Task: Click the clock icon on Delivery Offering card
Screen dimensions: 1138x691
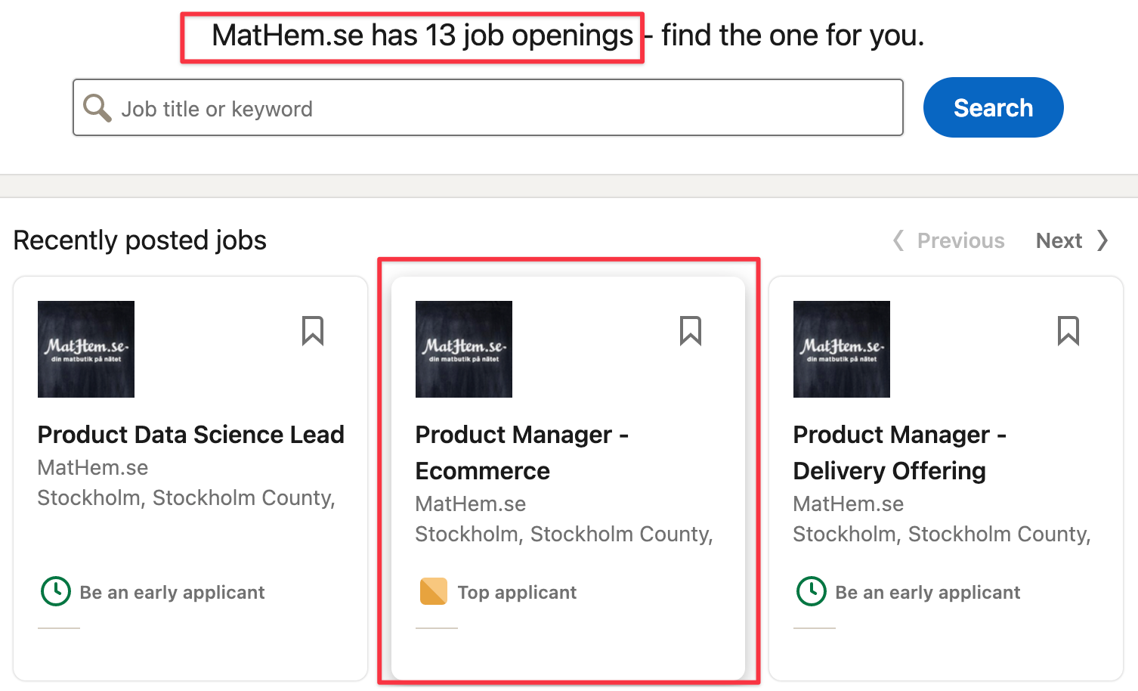Action: pos(812,591)
